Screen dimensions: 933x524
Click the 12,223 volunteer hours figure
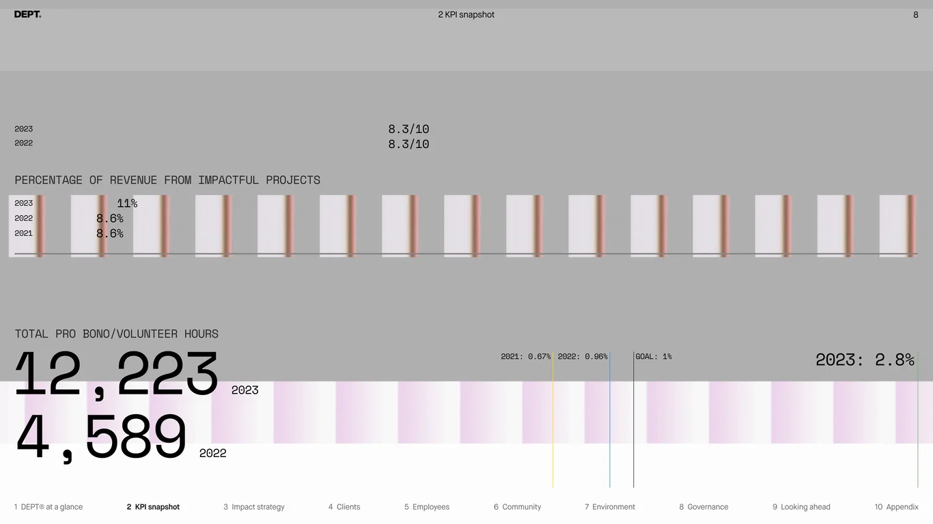tap(117, 374)
